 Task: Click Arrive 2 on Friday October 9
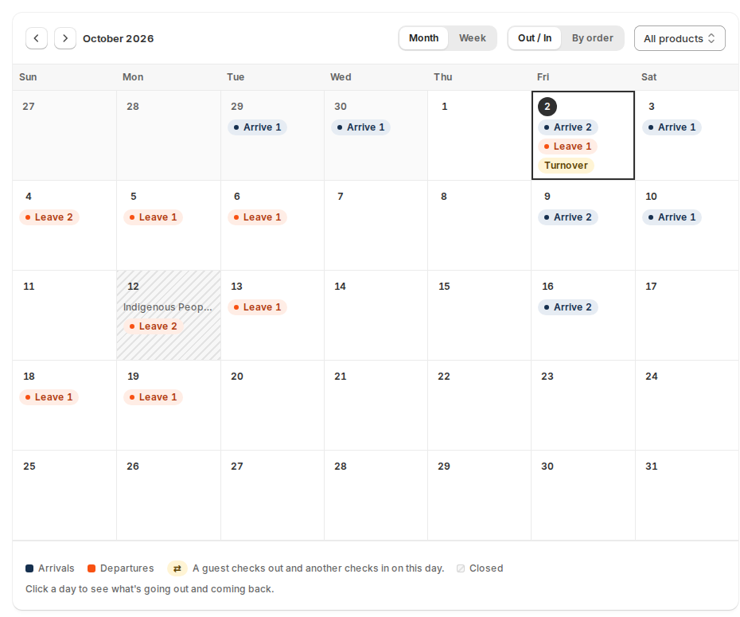click(x=568, y=217)
